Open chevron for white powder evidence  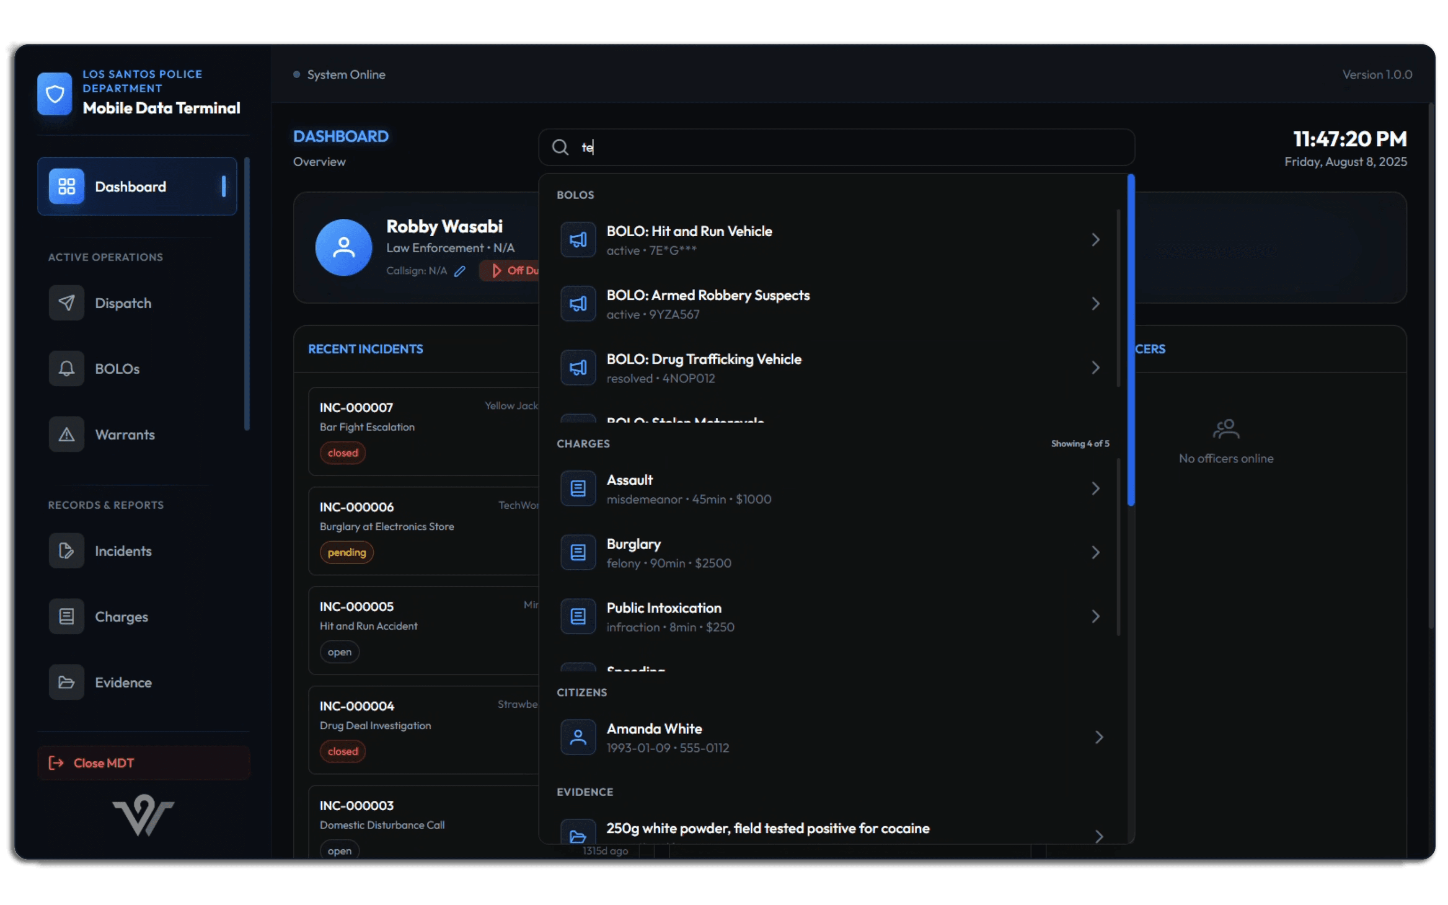(x=1099, y=837)
